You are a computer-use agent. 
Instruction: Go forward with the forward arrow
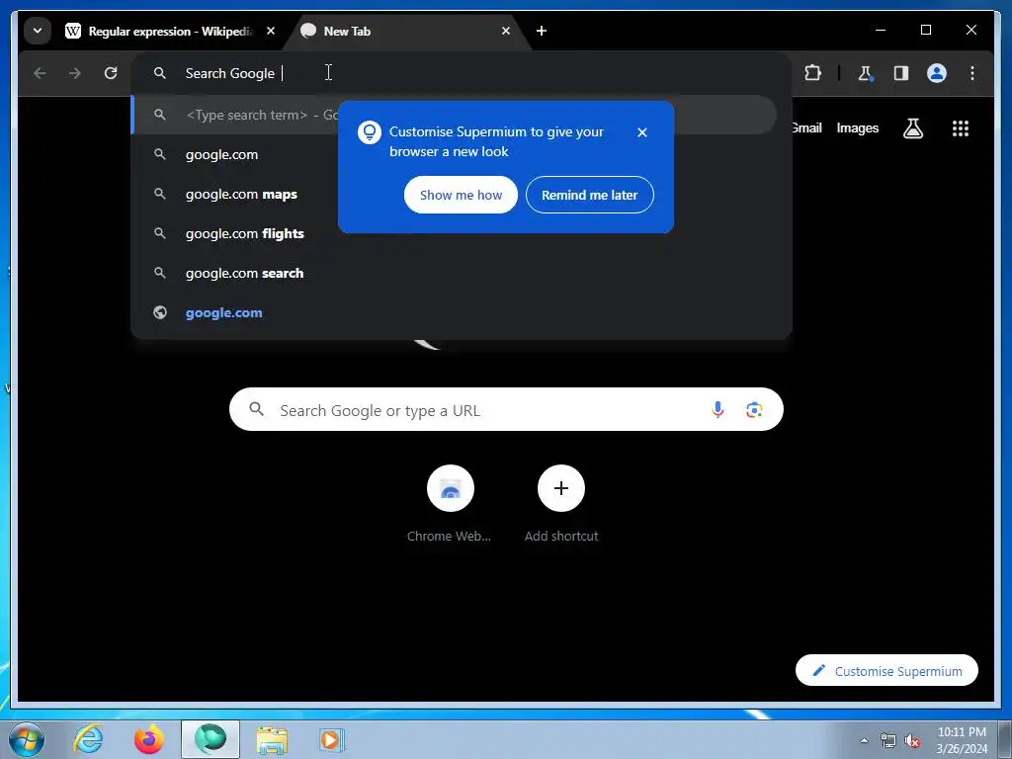(x=75, y=73)
